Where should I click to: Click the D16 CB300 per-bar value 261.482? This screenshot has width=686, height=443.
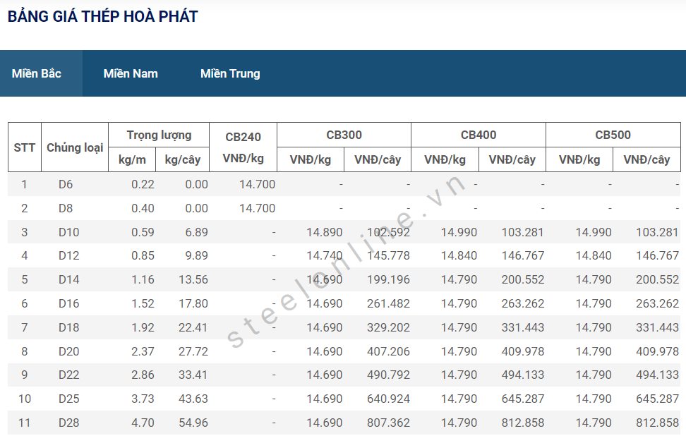[388, 303]
